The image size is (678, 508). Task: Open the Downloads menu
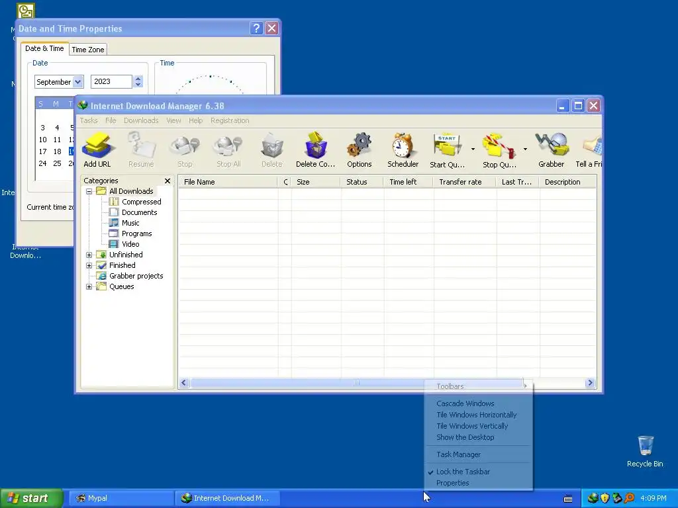[141, 120]
